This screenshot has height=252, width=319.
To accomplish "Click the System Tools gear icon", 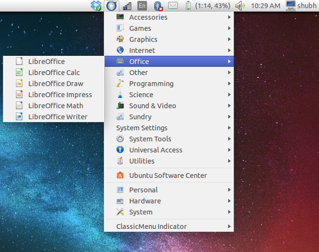I will (120, 139).
